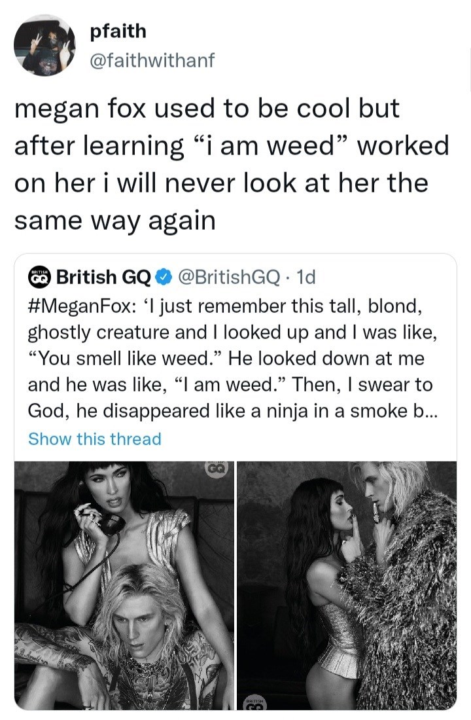Click the 1d timestamp
Viewport: 471px width, 720px height.
click(x=305, y=278)
